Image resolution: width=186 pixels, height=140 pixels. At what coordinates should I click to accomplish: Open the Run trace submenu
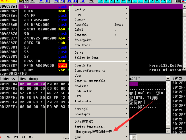point(99,45)
